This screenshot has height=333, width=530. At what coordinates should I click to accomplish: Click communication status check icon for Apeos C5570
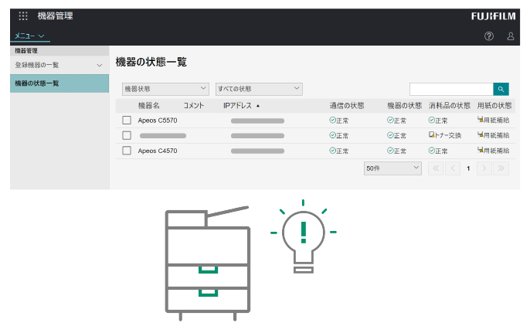332,120
